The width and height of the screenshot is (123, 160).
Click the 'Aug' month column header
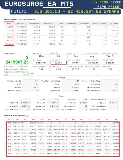[x=73, y=119]
